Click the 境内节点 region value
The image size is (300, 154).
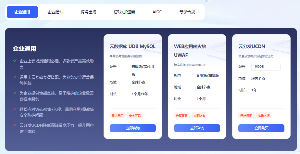pos(258,78)
